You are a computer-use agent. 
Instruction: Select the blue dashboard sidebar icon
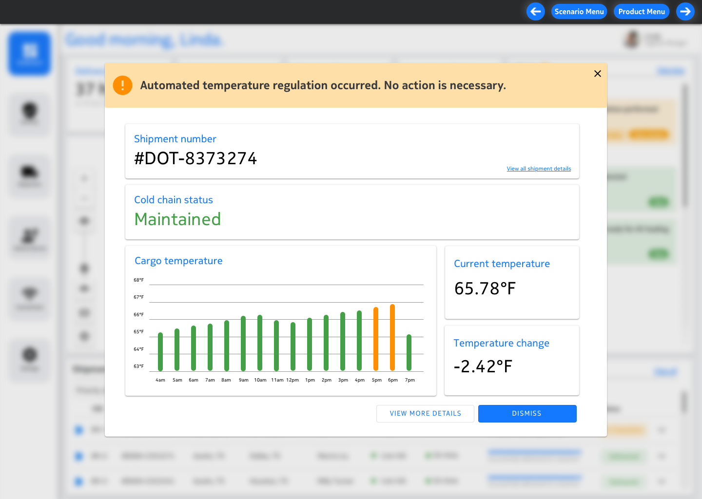30,54
